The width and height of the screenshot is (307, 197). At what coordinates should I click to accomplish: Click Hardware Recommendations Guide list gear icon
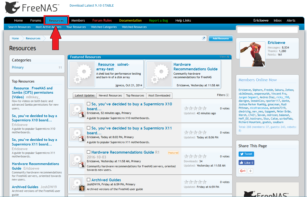click(76, 161)
